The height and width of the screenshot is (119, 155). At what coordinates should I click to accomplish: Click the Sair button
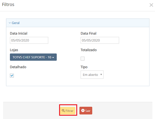click(86, 111)
